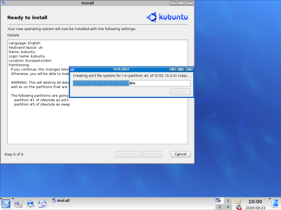The height and width of the screenshot is (210, 281).
Task: Click the Cancel button in Install window
Action: [180, 154]
